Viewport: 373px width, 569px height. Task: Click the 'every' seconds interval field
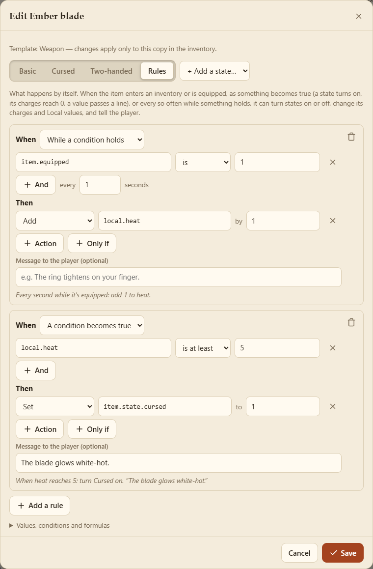point(100,185)
